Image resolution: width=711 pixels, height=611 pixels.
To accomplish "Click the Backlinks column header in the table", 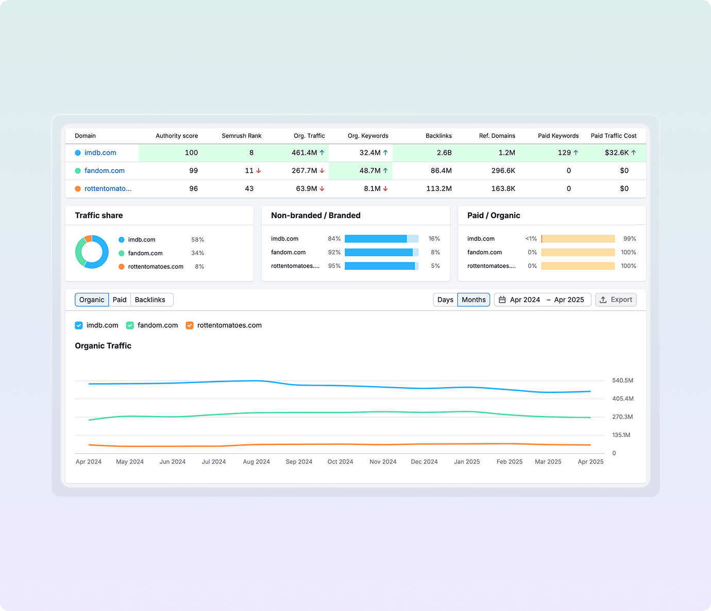I will coord(438,136).
